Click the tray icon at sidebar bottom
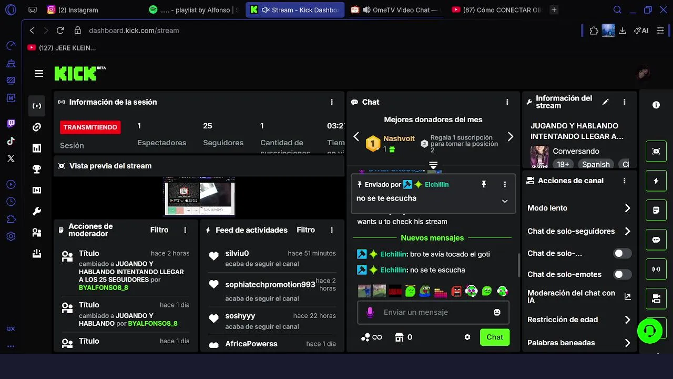Screen dimensions: 673x379 click(x=37, y=253)
